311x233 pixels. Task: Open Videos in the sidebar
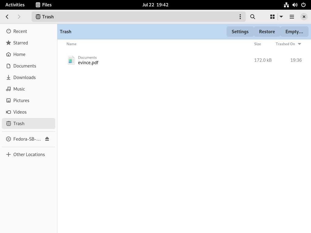coord(29,112)
